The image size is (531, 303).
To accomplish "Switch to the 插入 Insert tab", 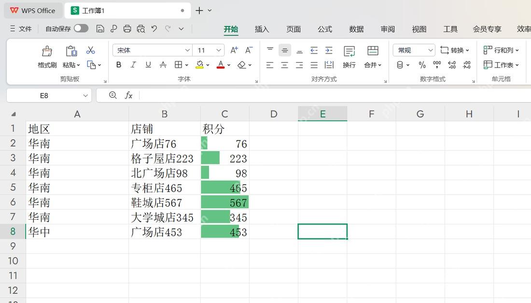I will (262, 29).
